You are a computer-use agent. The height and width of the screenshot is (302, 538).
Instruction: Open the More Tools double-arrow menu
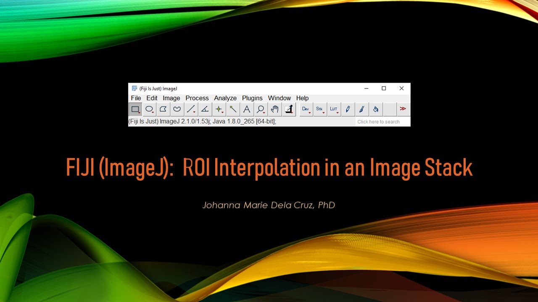tap(403, 109)
